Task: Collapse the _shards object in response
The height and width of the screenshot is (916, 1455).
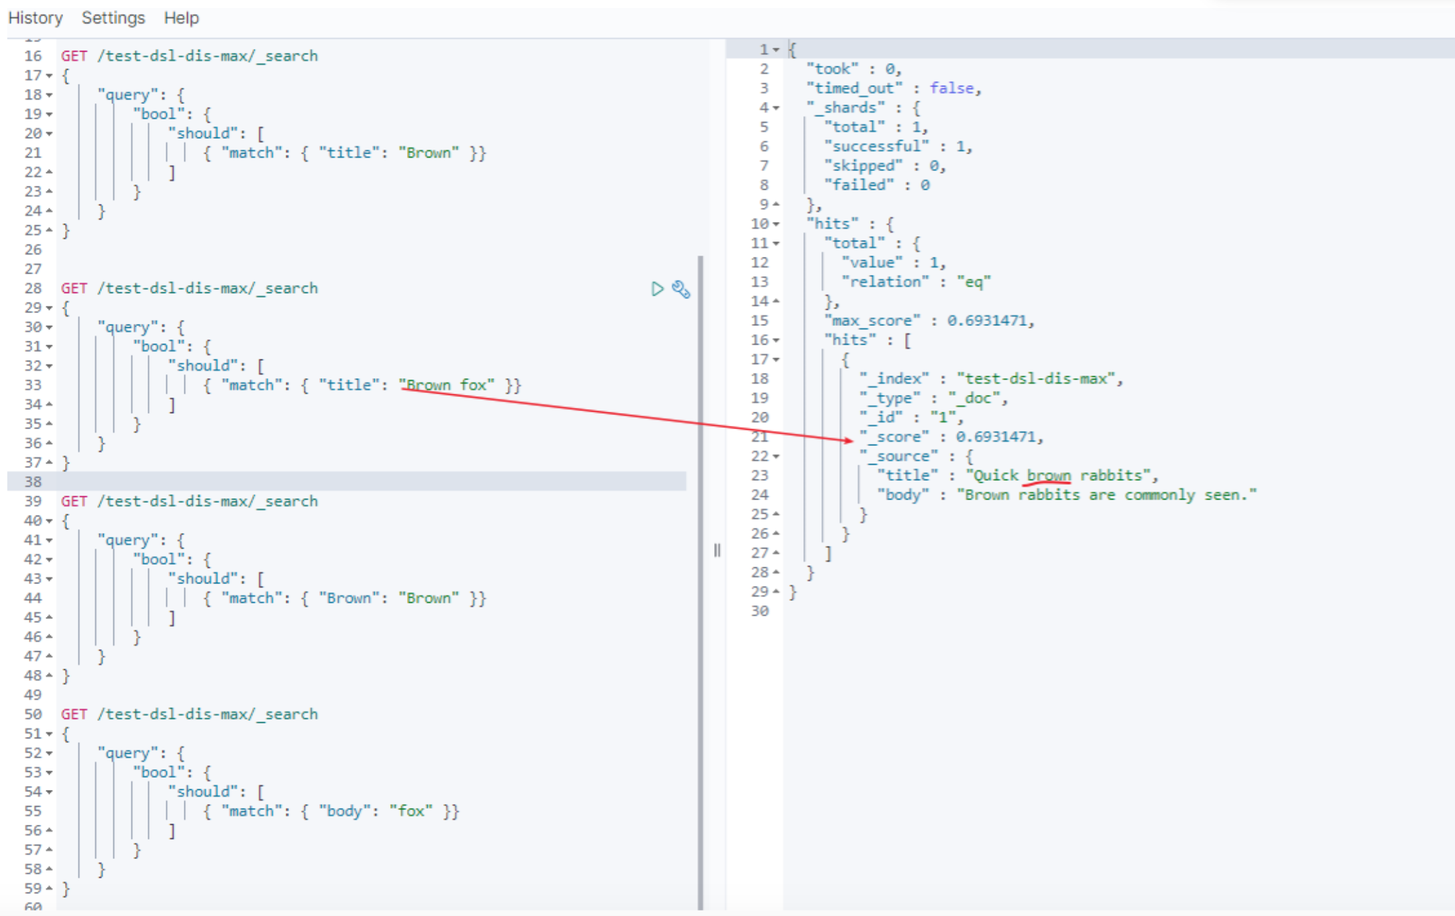Action: [x=776, y=108]
